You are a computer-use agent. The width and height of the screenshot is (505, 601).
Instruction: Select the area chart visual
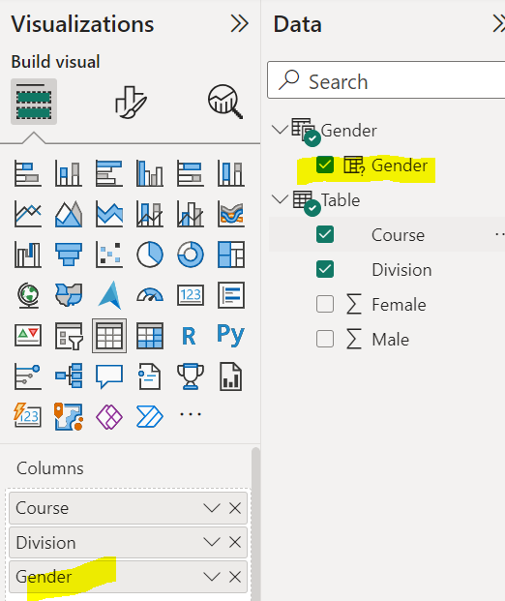point(68,214)
